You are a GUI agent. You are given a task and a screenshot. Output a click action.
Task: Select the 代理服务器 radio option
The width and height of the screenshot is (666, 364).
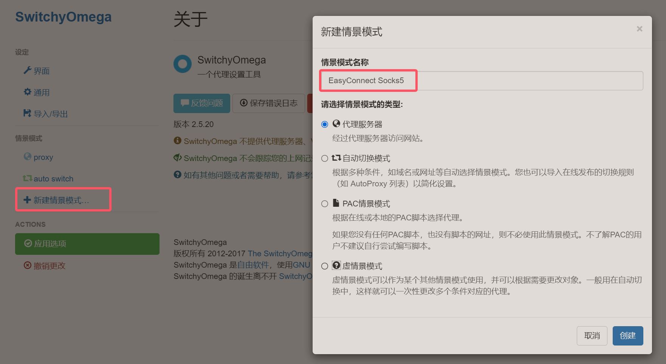coord(324,124)
